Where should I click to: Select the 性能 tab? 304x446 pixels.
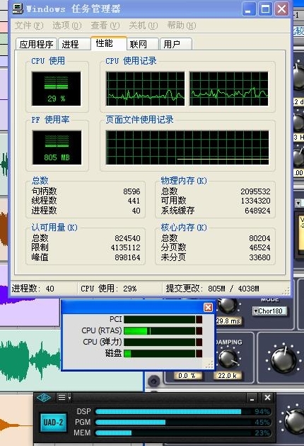[109, 43]
